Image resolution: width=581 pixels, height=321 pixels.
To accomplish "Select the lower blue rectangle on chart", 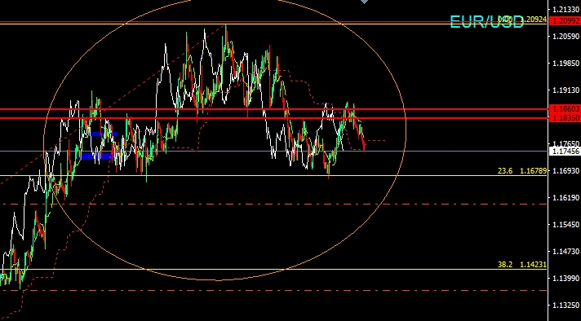I will 95,156.
